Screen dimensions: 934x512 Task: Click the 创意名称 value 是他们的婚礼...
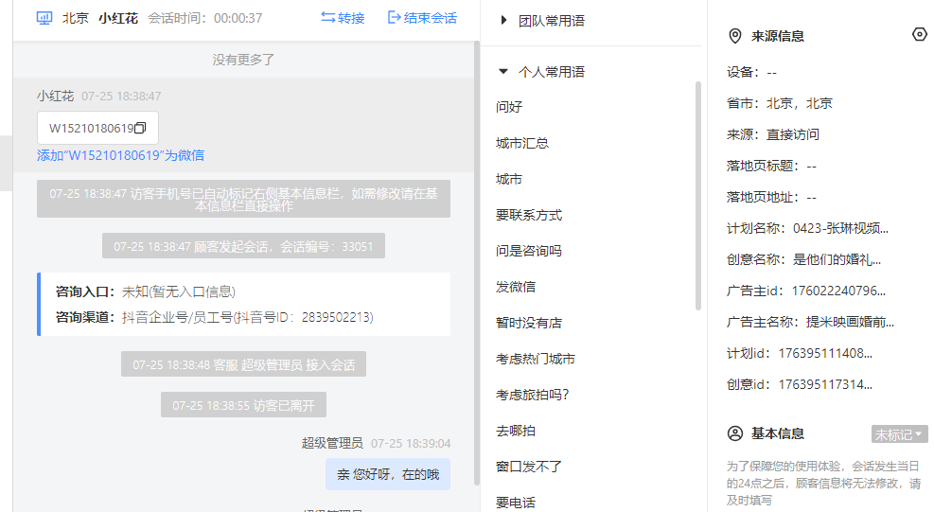pyautogui.click(x=837, y=260)
